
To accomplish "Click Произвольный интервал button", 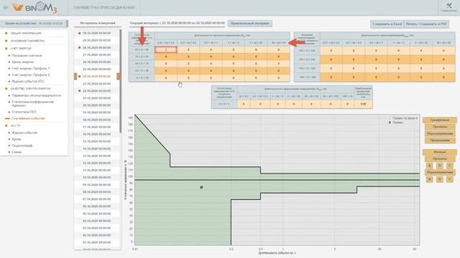I will [250, 24].
